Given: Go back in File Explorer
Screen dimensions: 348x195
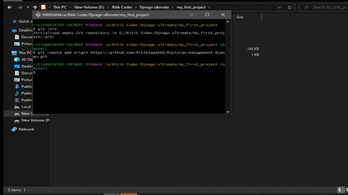Looking at the screenshot, I should (10, 7).
